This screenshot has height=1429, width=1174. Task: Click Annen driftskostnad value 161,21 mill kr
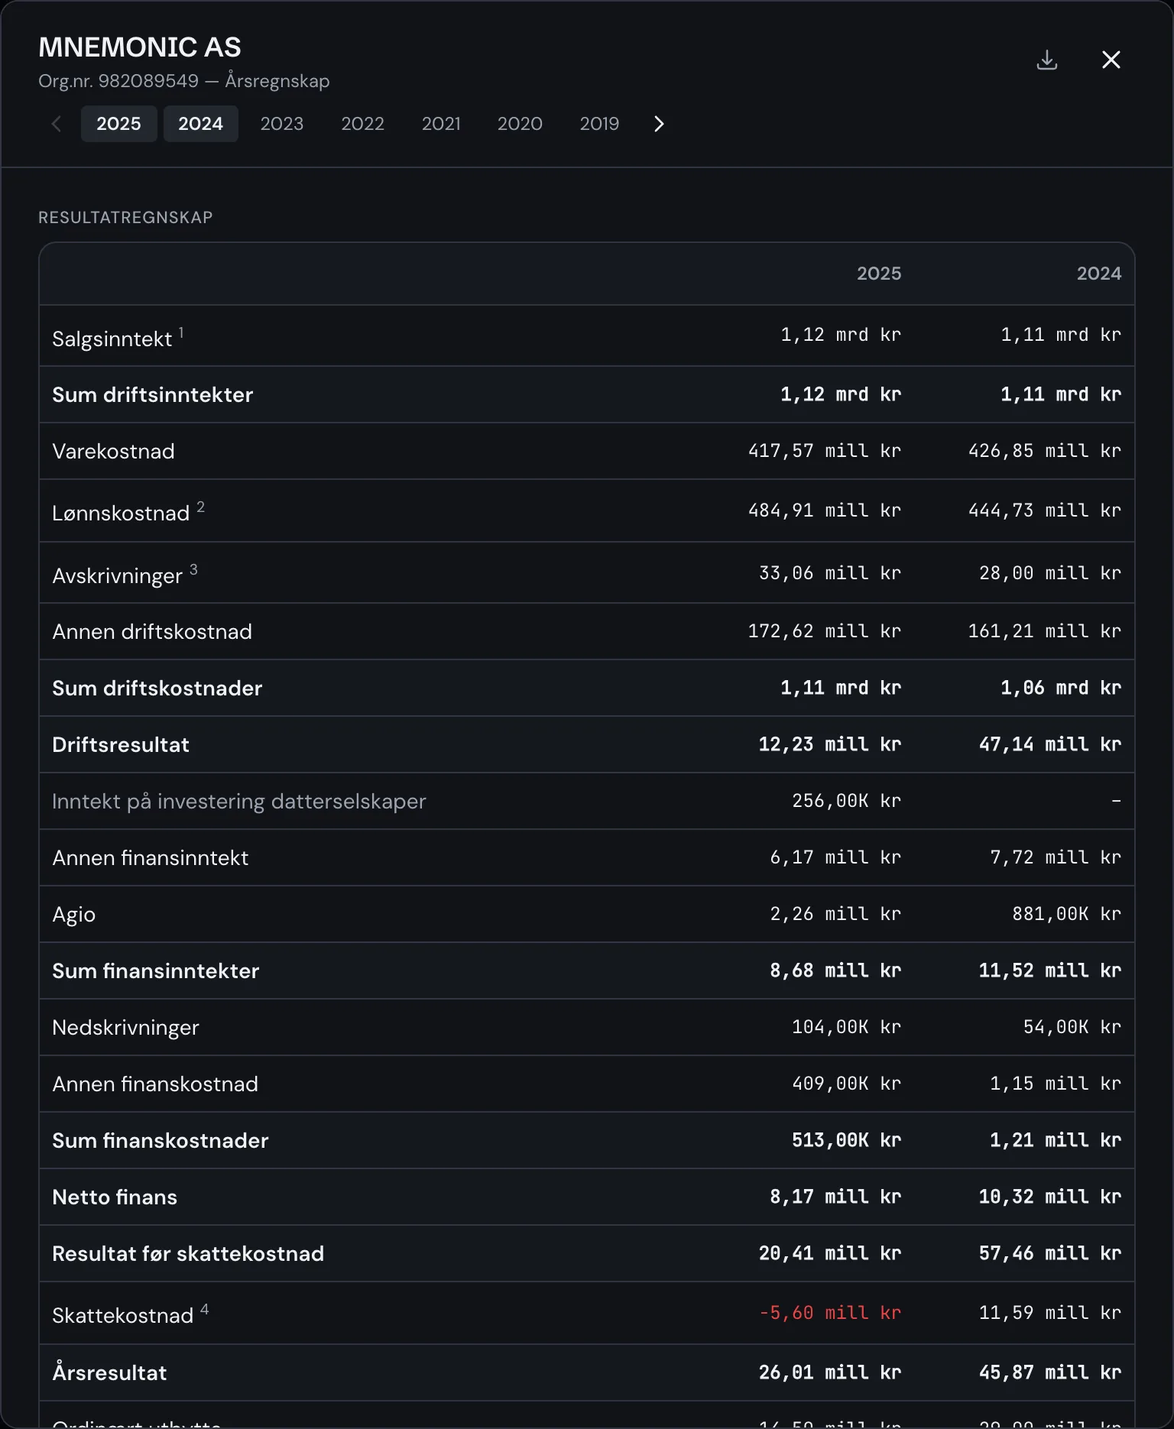[1045, 631]
